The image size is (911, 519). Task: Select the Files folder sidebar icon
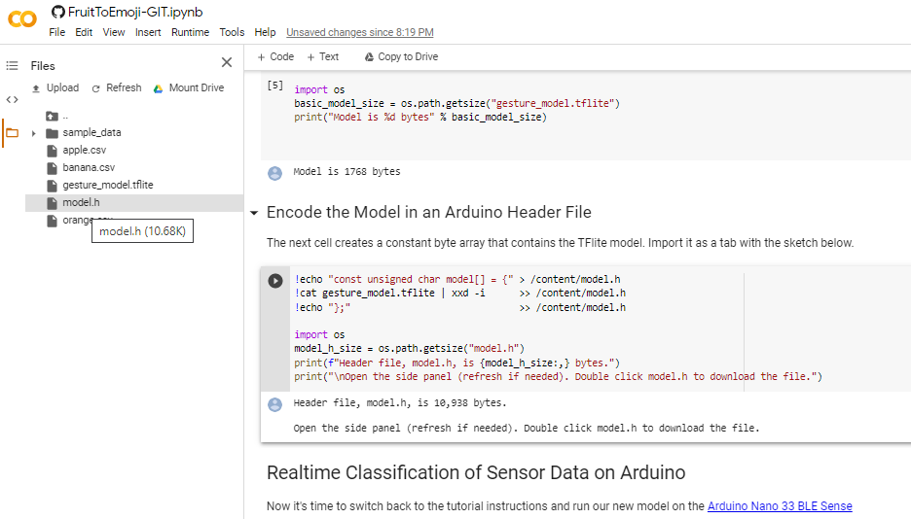point(12,132)
